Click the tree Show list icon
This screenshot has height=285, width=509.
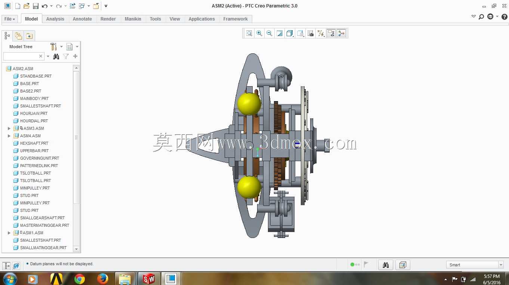[70, 47]
